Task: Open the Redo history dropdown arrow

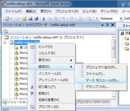Action: [76, 19]
